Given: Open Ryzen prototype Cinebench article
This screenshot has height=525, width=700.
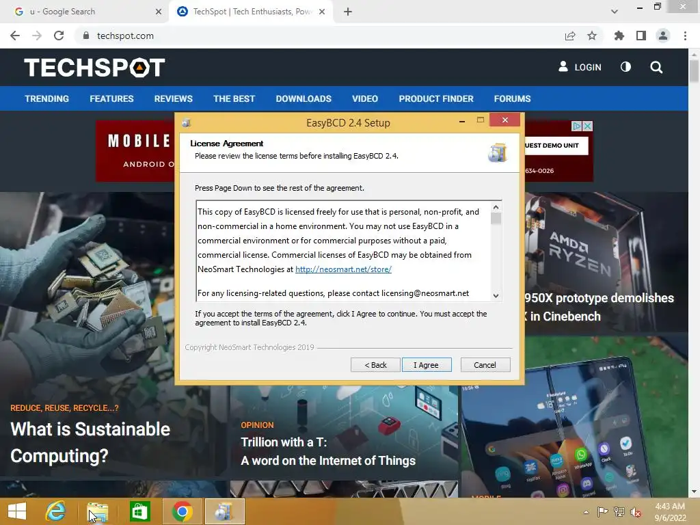Looking at the screenshot, I should 600,307.
